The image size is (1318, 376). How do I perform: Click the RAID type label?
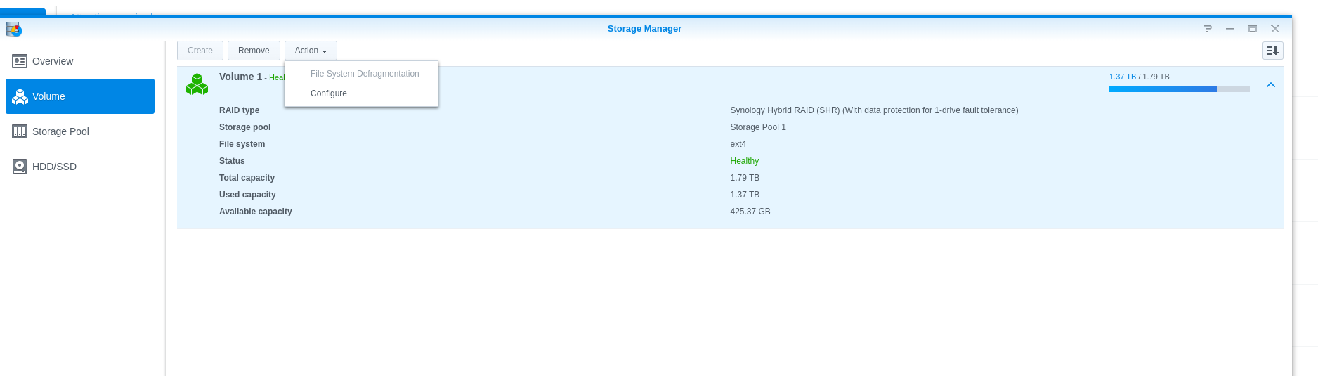pyautogui.click(x=239, y=110)
